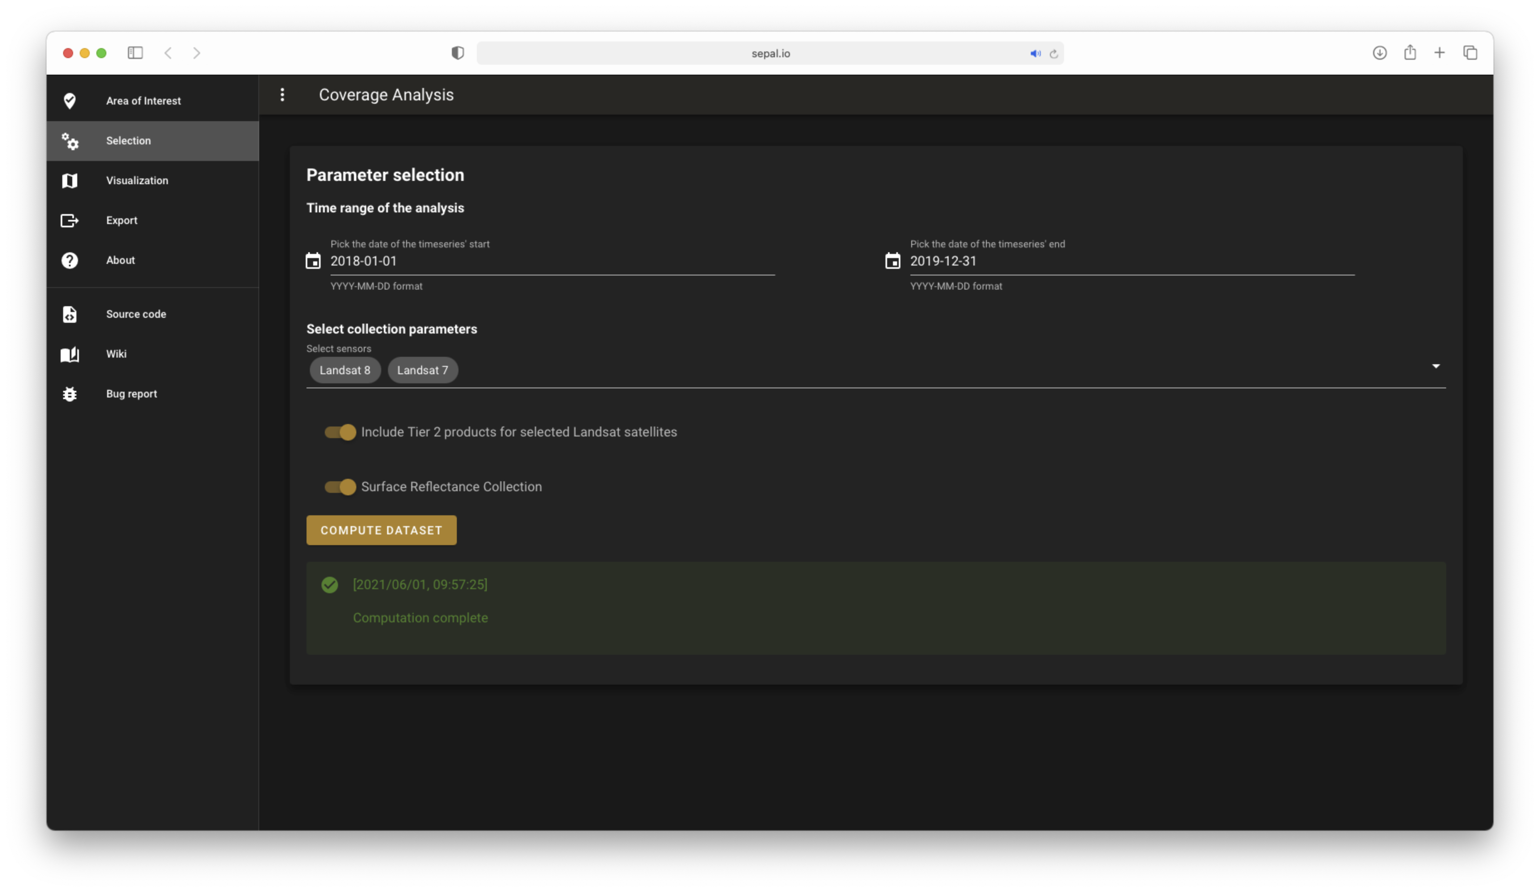Click the Bug report bug icon
The image size is (1540, 892).
pos(70,394)
